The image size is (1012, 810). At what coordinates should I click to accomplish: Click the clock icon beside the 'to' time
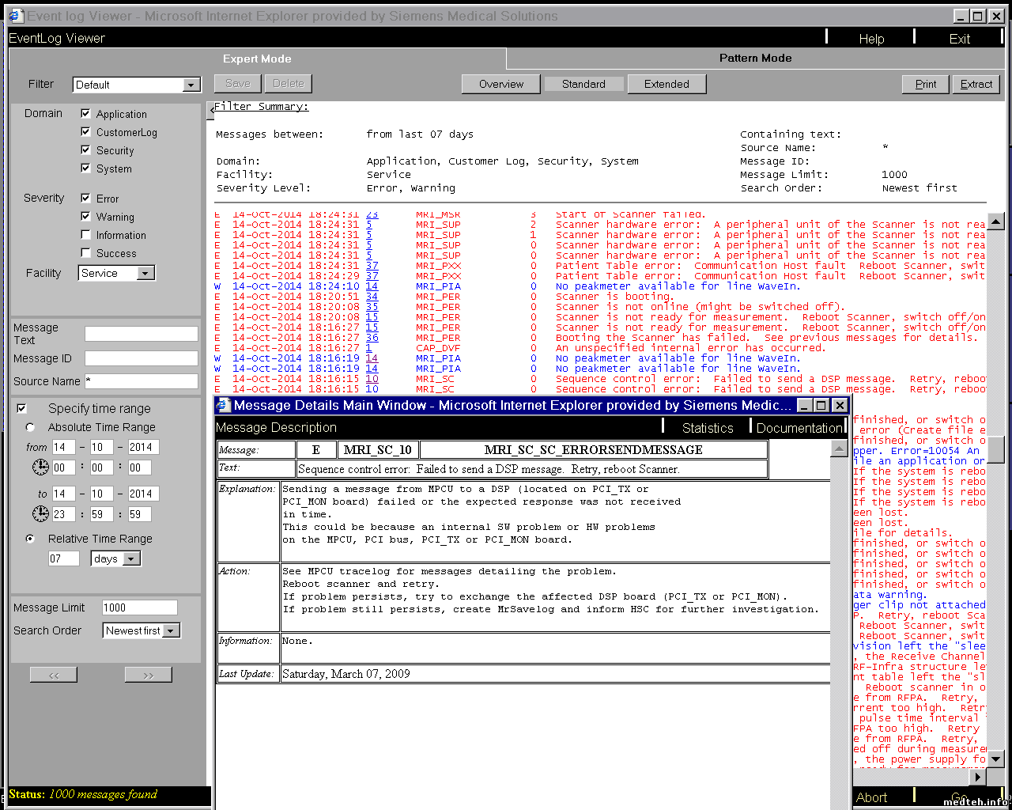coord(40,514)
